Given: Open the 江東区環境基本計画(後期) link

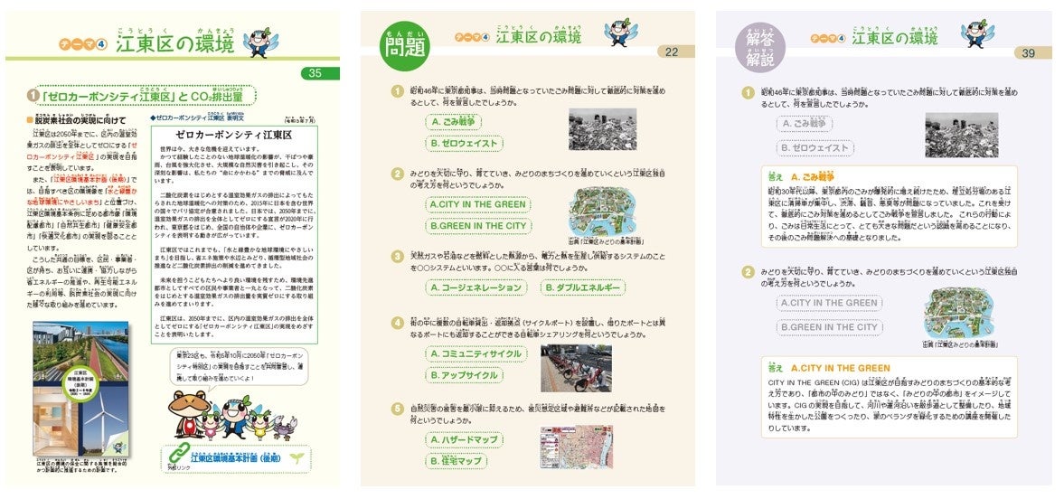Looking at the screenshot, I should click(235, 459).
